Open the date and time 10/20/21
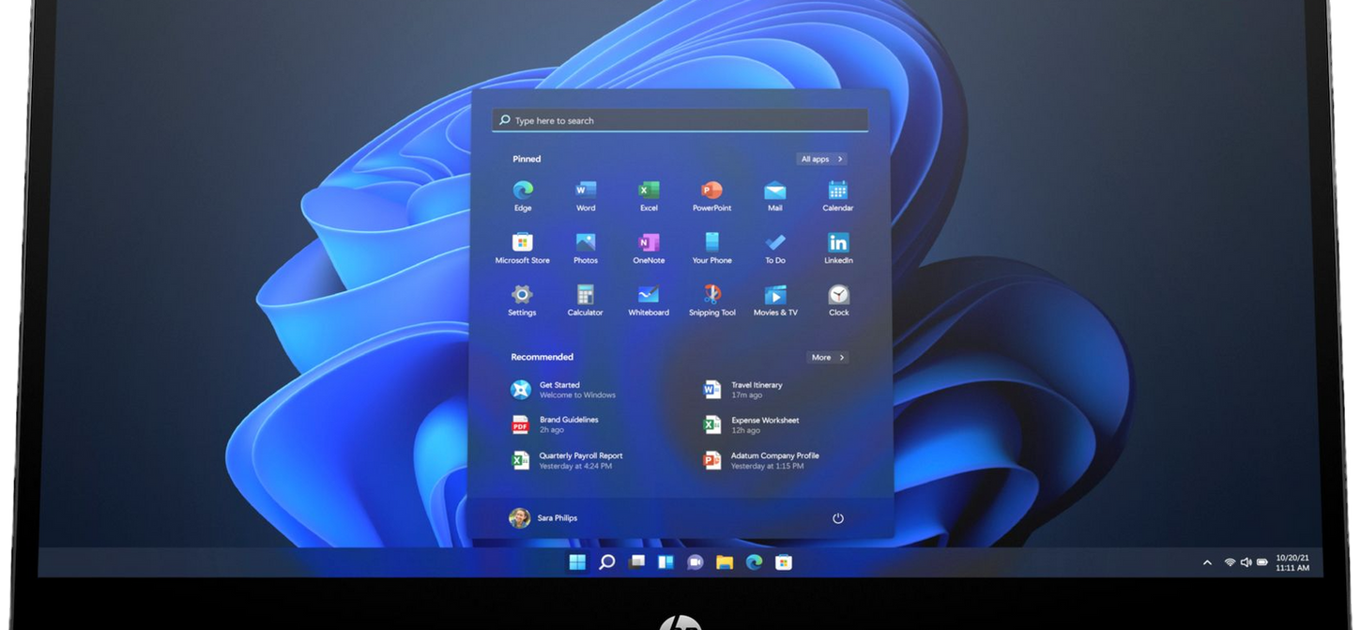Screen dimensions: 1361x630 (1292, 562)
